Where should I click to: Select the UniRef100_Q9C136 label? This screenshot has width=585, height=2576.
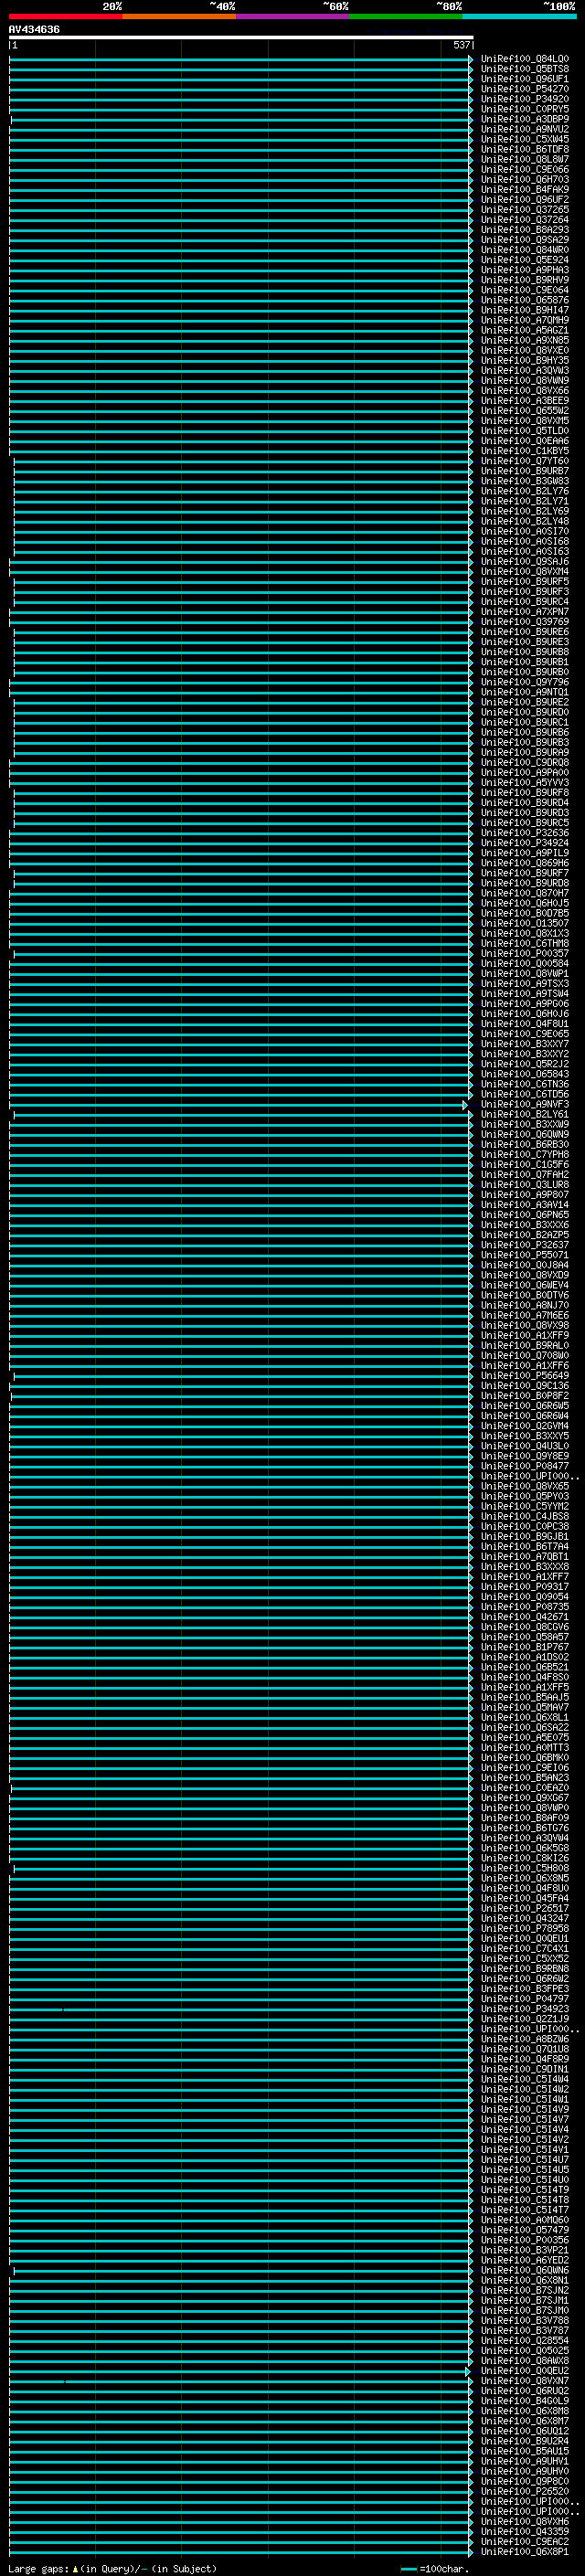pyautogui.click(x=525, y=1385)
